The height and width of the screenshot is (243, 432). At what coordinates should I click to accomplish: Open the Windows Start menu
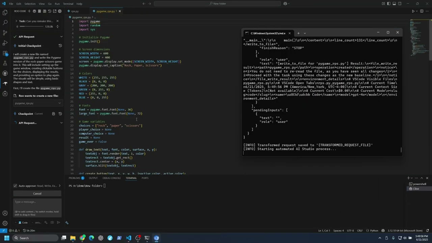pyautogui.click(x=6, y=238)
